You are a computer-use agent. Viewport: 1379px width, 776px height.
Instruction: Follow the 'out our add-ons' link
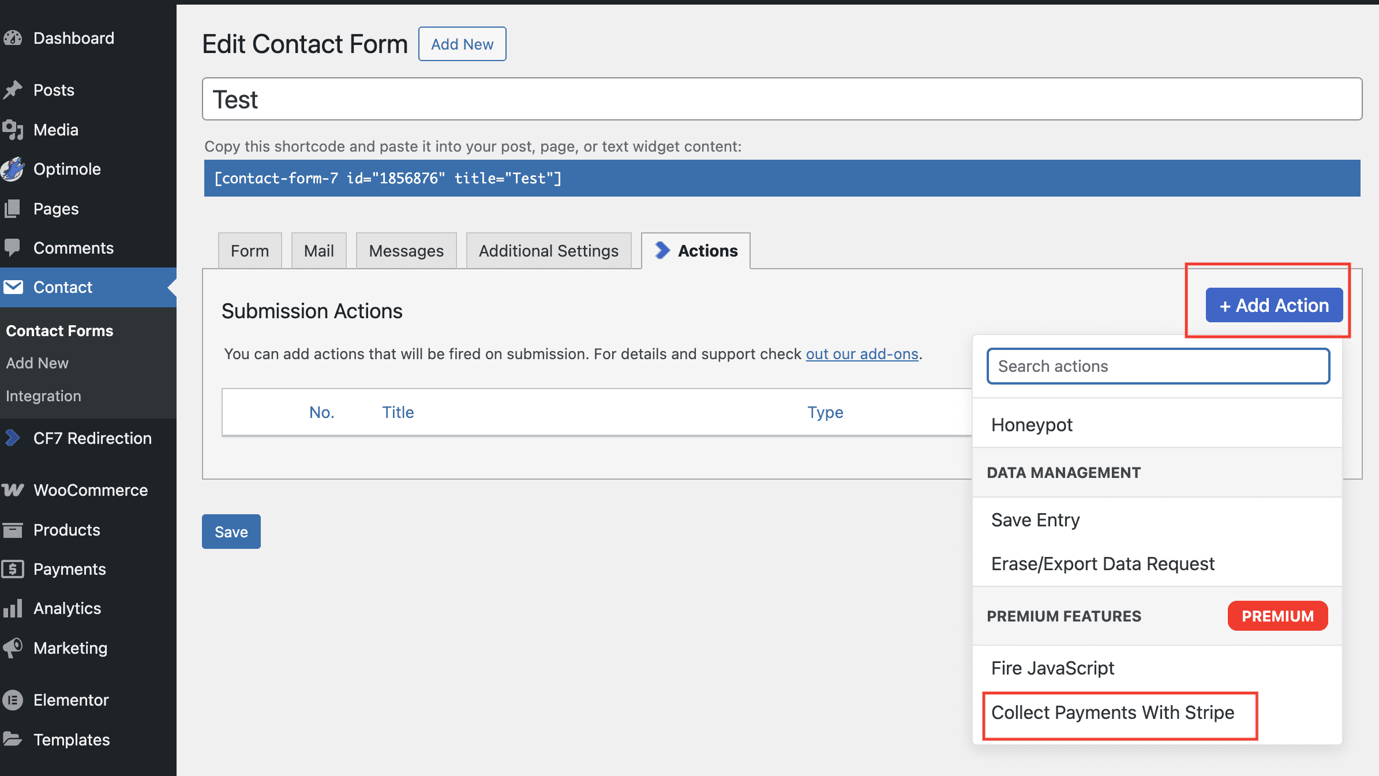(x=862, y=354)
